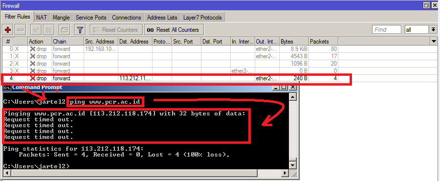Click ping www.pcr.ac.id command text
440x182 pixels.
point(105,102)
